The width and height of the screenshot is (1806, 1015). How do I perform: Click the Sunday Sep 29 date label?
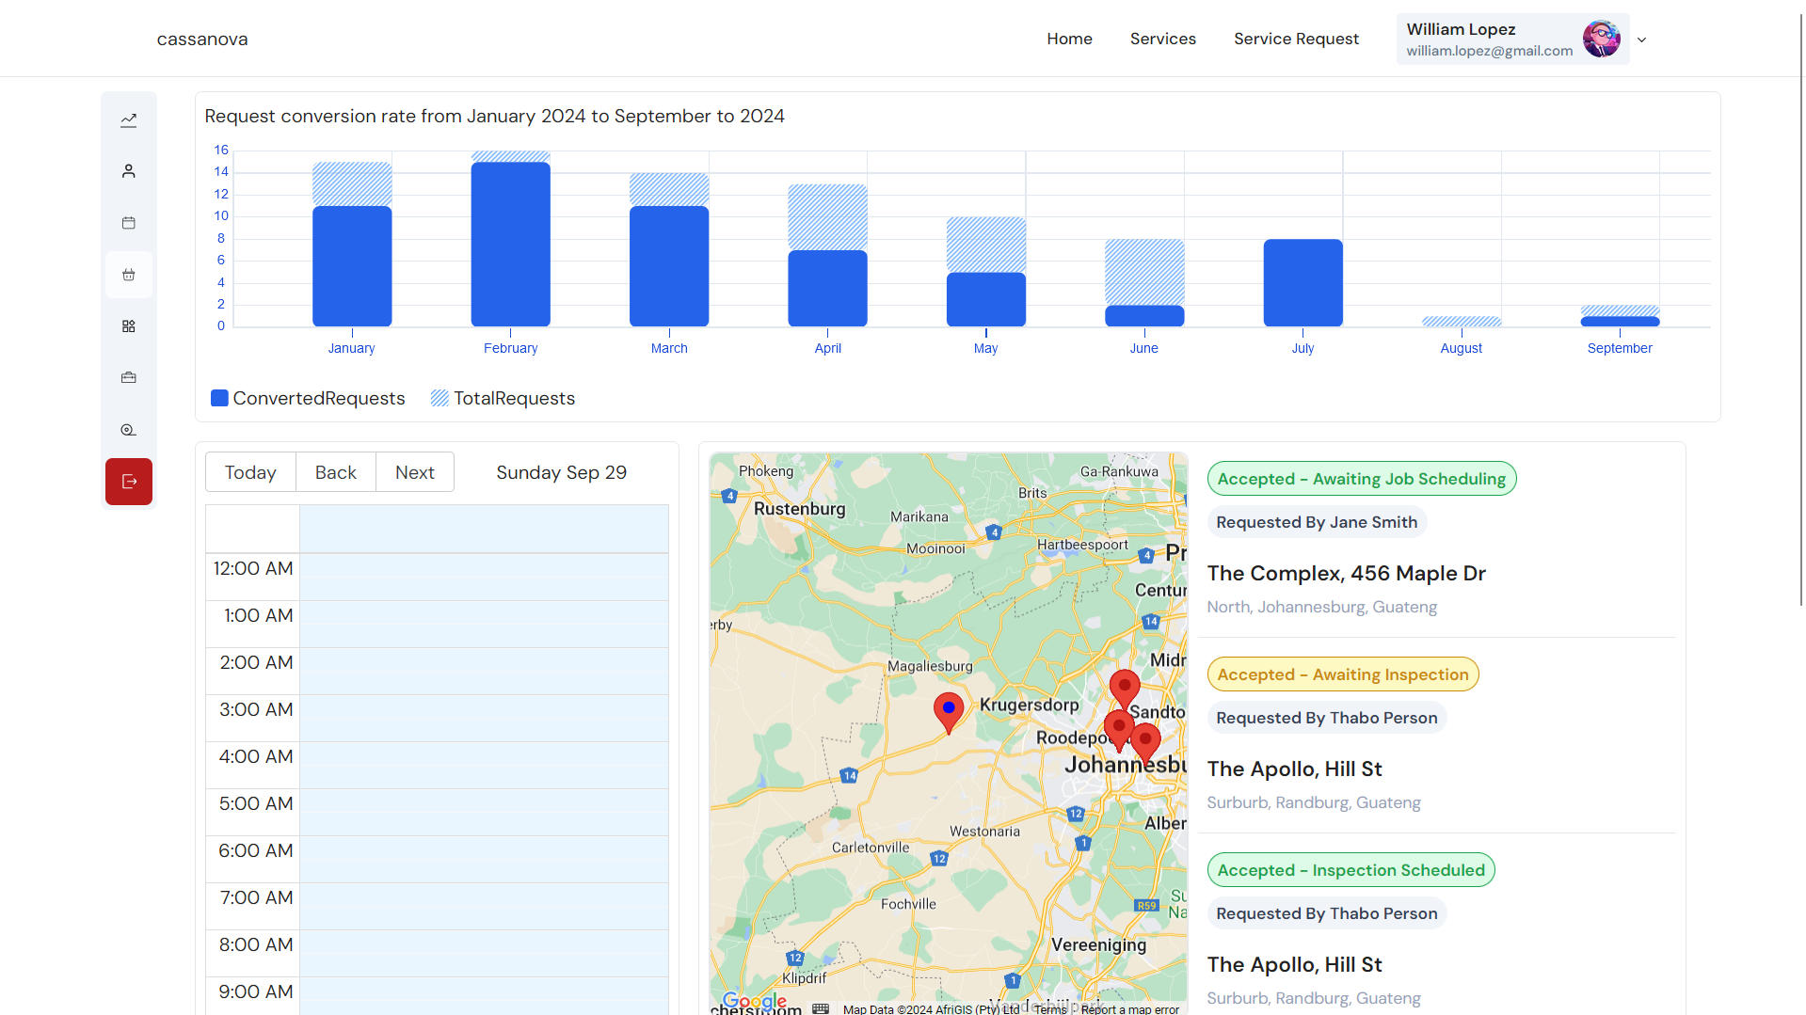point(561,472)
